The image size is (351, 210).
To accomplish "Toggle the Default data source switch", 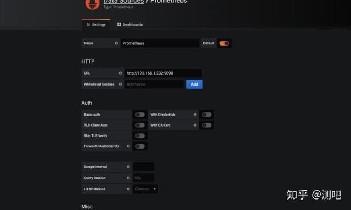I will 224,43.
